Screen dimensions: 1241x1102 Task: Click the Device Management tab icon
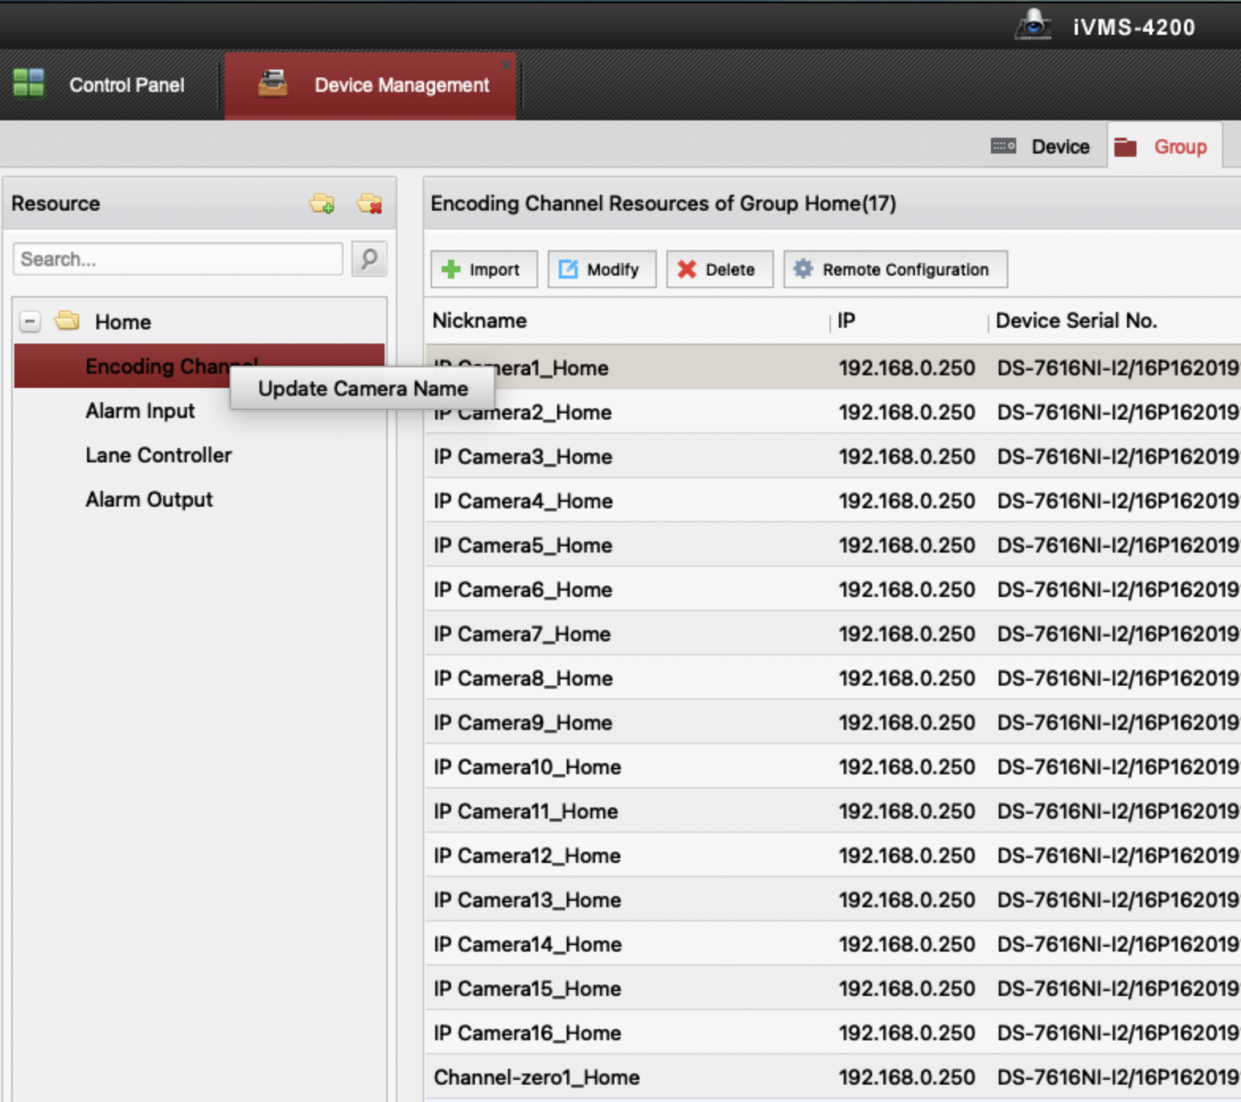pos(272,83)
